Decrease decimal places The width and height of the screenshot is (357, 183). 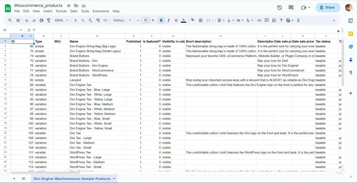click(x=90, y=21)
